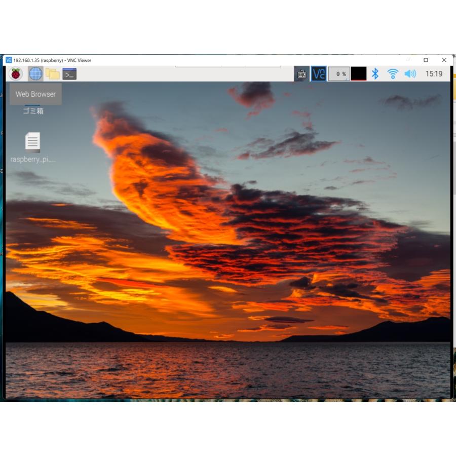456x456 pixels.
Task: Click the 15:19 clock in the panel
Action: click(434, 74)
